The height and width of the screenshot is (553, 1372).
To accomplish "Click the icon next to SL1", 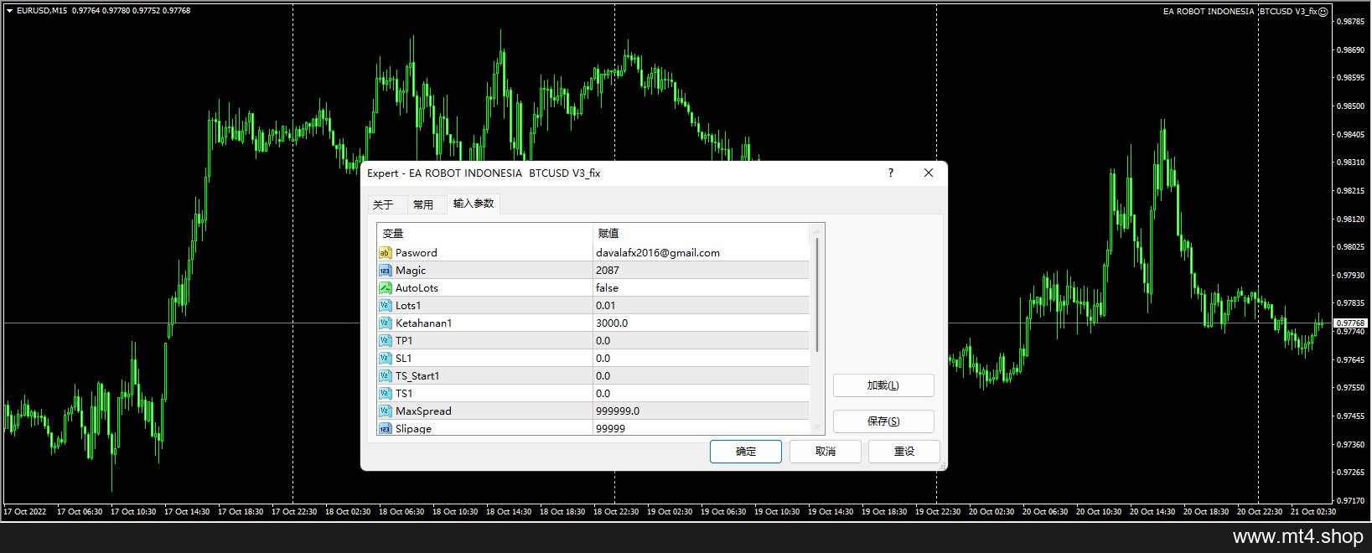I will (385, 359).
